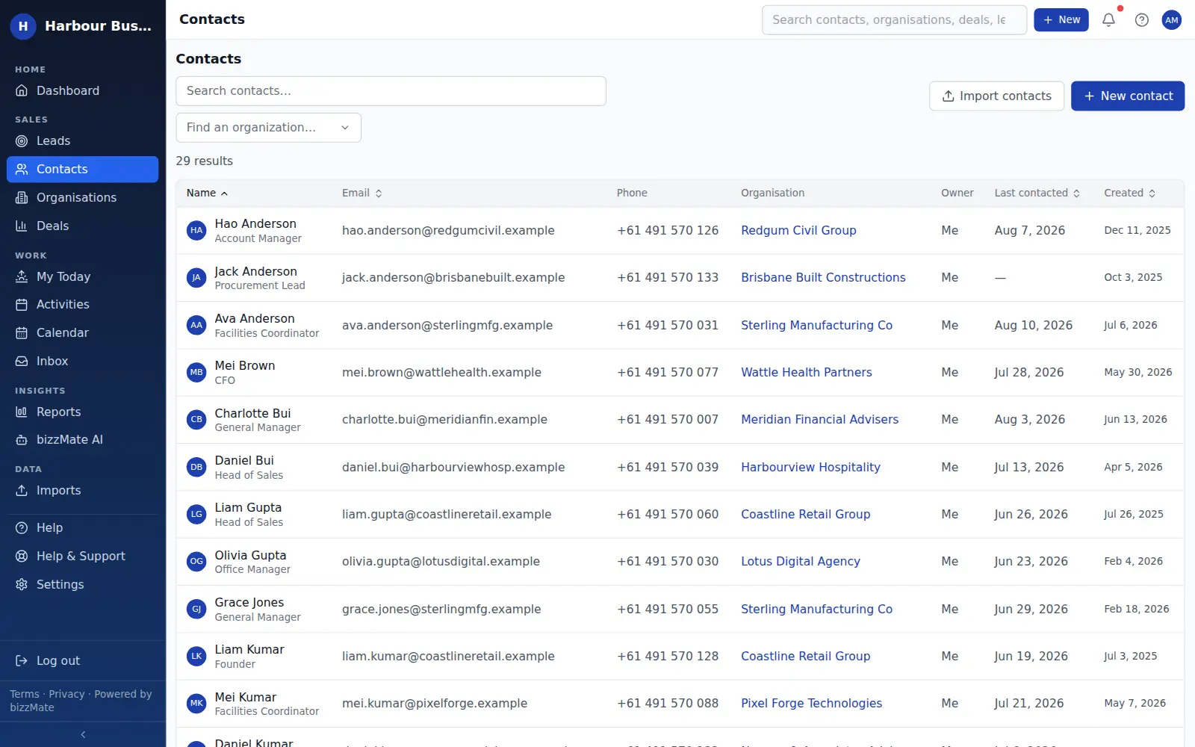Screen dimensions: 1195x747
Task: Open My Today in sidebar
Action: click(82, 276)
